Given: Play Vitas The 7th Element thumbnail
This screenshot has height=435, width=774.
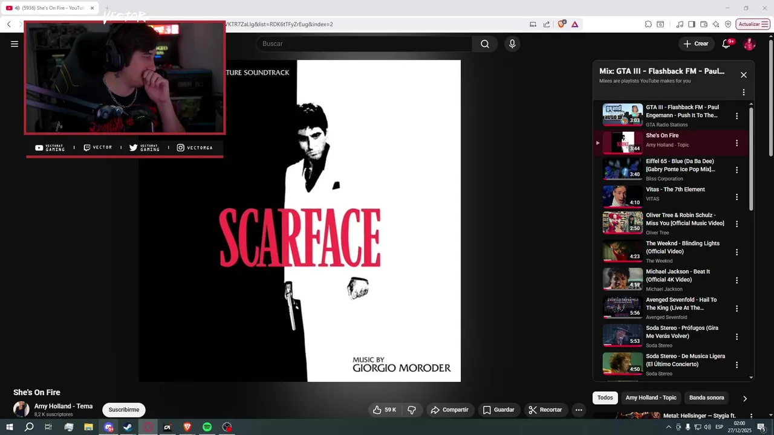Looking at the screenshot, I should coord(622,196).
